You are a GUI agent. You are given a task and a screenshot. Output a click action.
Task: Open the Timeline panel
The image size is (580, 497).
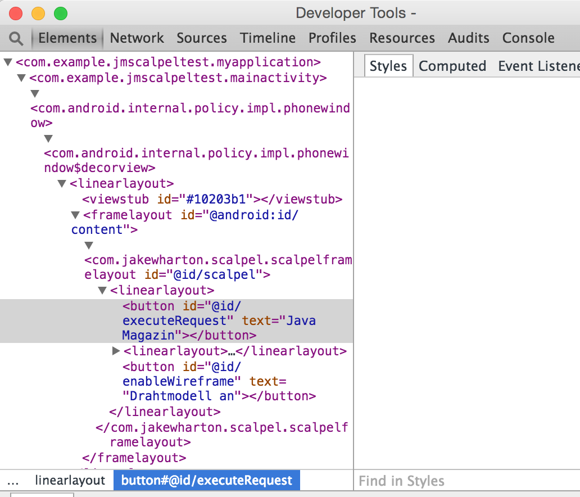(x=268, y=38)
